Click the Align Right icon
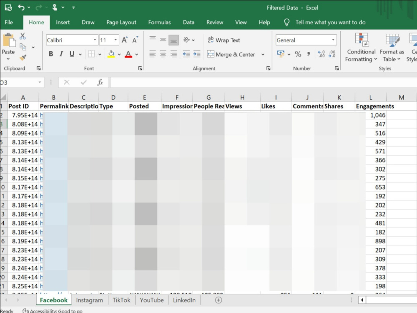 click(x=173, y=54)
